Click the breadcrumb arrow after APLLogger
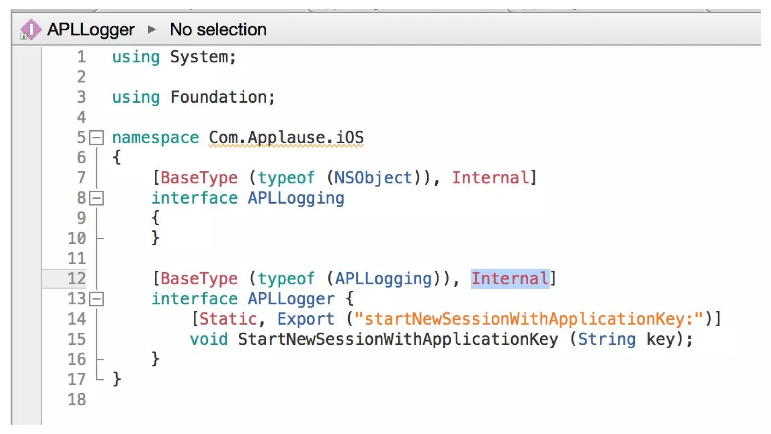Viewport: 771px width, 434px height. point(152,29)
